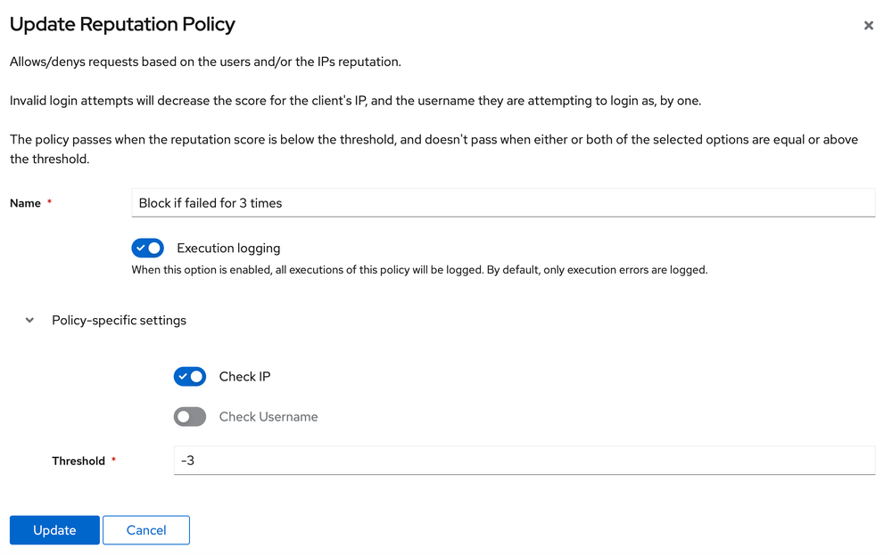The height and width of the screenshot is (556, 892).
Task: Click the knob of the Check Username switch
Action: 184,416
